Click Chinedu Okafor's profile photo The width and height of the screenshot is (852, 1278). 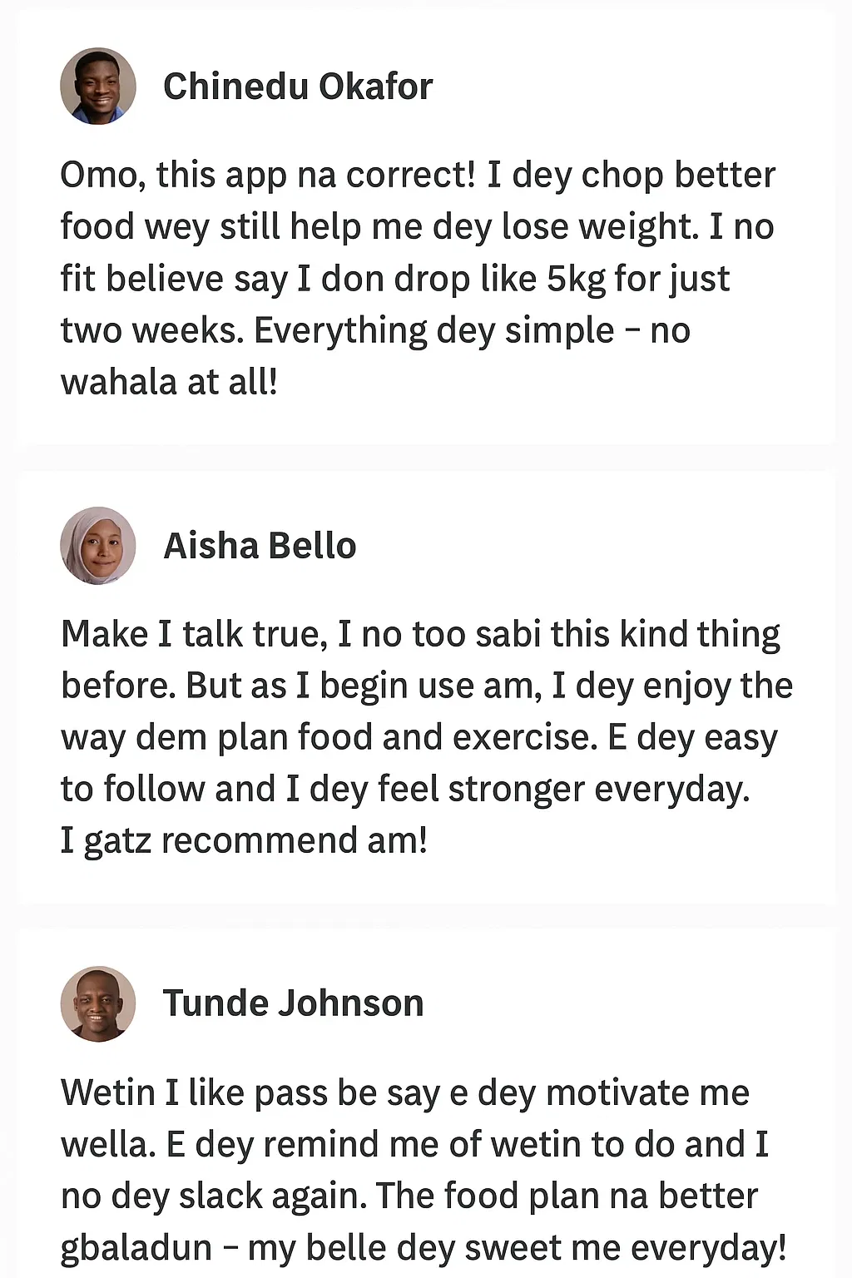pos(98,86)
